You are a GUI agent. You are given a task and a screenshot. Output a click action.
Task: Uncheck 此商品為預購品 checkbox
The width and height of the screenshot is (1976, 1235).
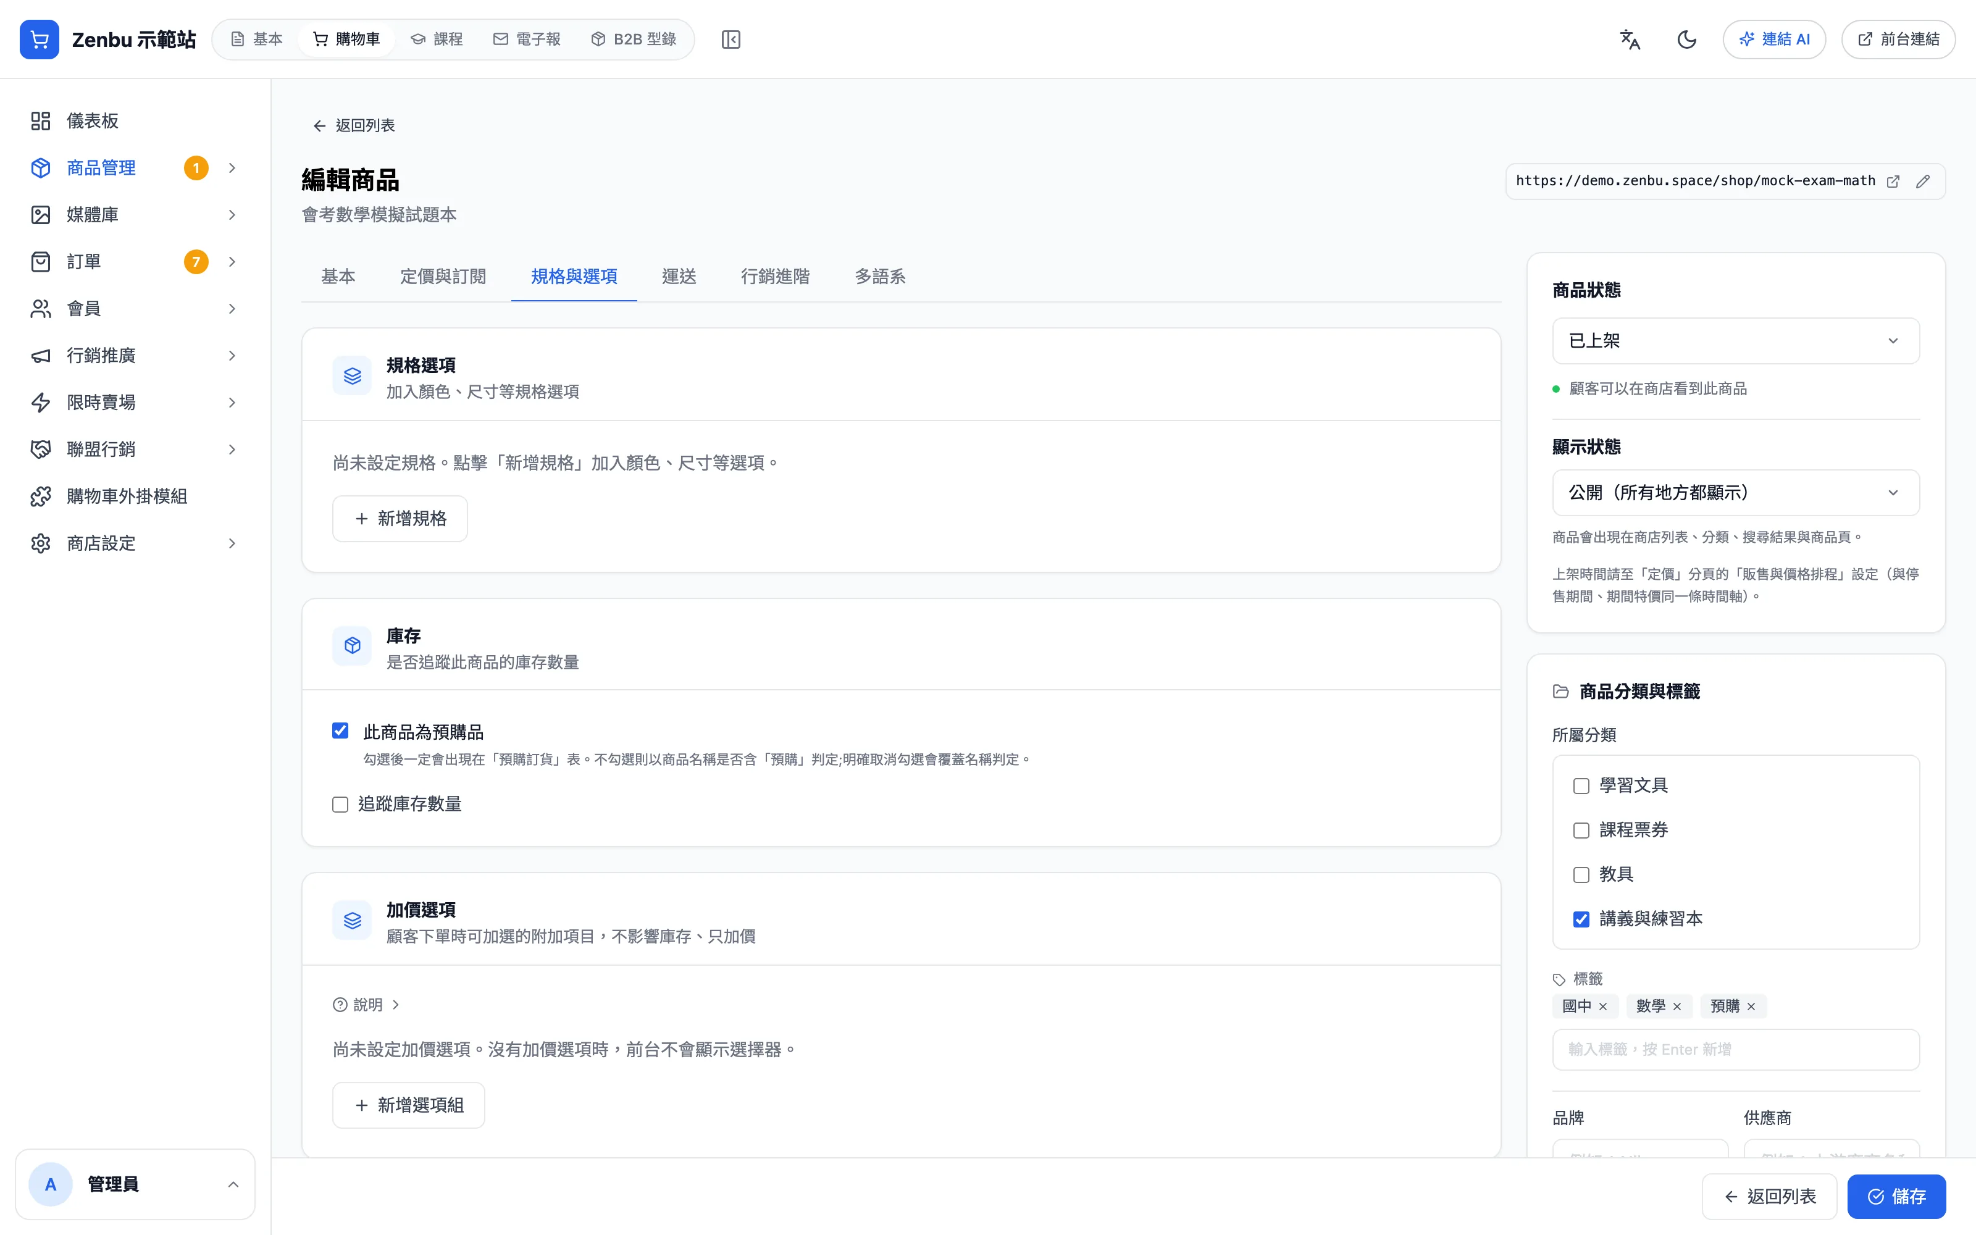[340, 731]
